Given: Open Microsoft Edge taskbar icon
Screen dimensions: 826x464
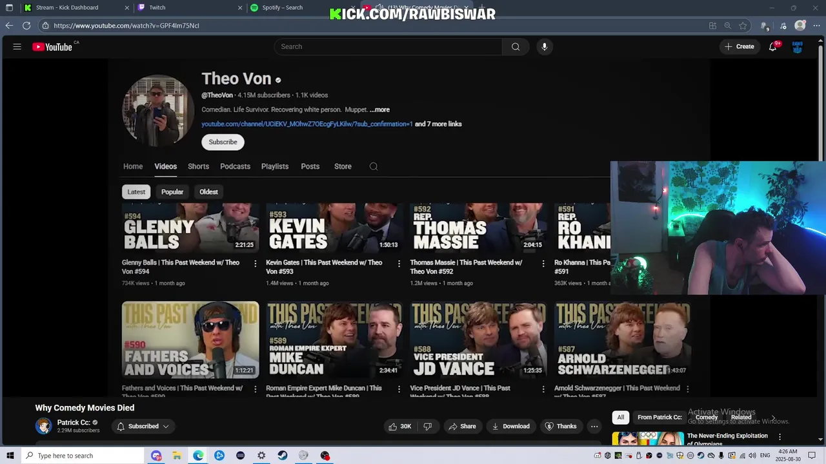Looking at the screenshot, I should (x=198, y=456).
